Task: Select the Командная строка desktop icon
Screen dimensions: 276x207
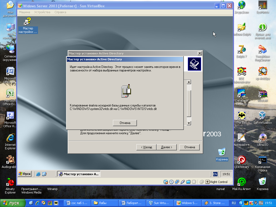Action: pos(263,164)
